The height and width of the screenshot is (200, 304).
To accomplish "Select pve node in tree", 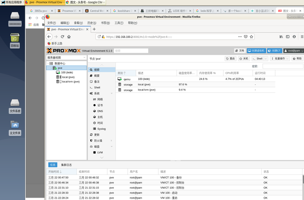I will (x=66, y=68).
